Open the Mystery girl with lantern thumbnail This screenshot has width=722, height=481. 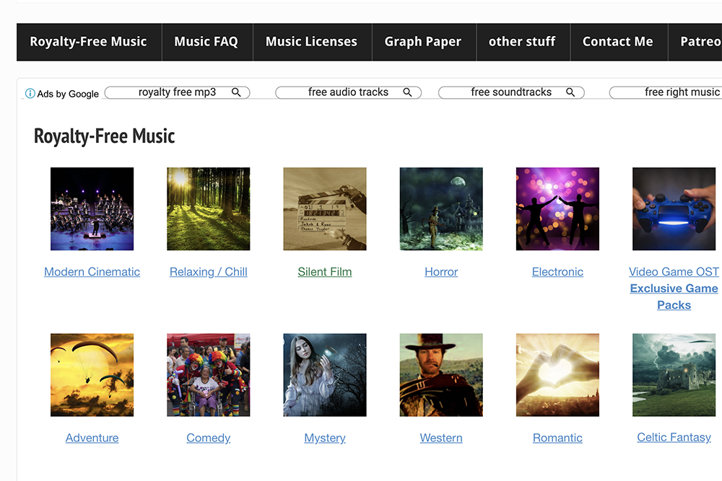(325, 375)
